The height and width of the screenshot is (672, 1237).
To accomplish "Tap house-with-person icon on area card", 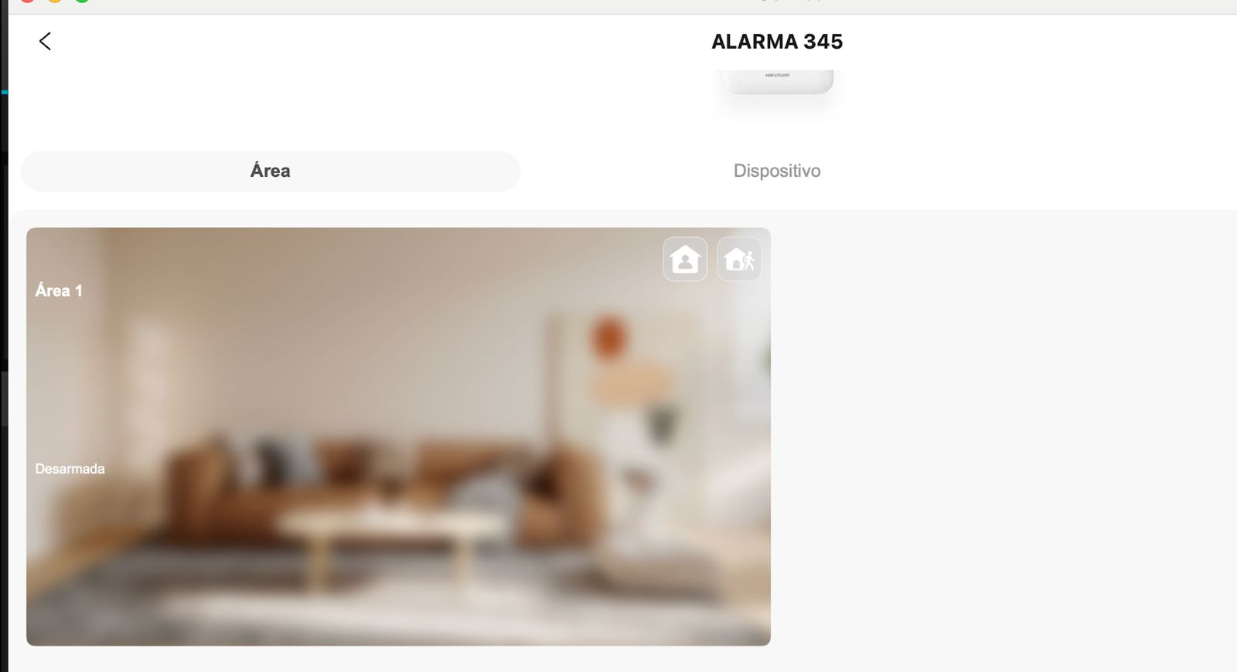I will click(x=685, y=259).
